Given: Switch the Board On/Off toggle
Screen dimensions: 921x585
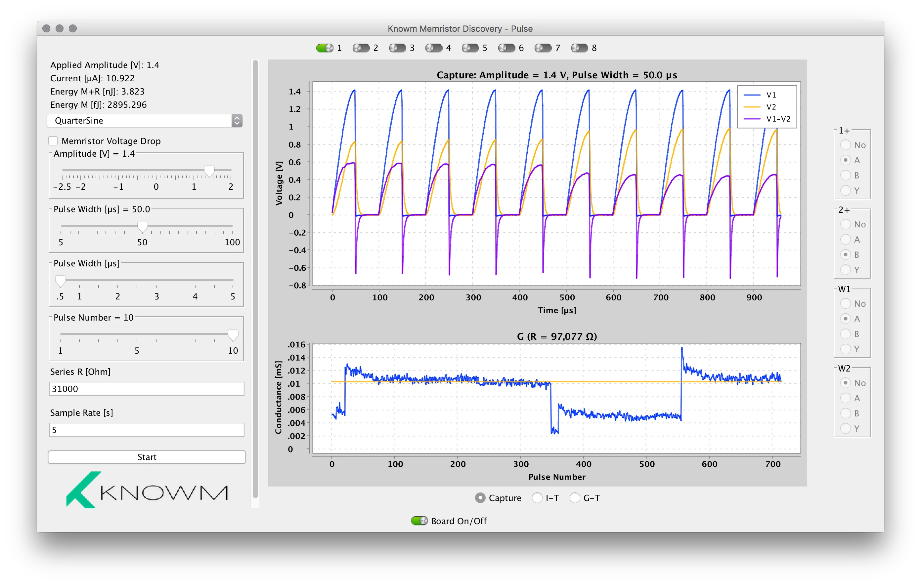Looking at the screenshot, I should click(x=419, y=521).
